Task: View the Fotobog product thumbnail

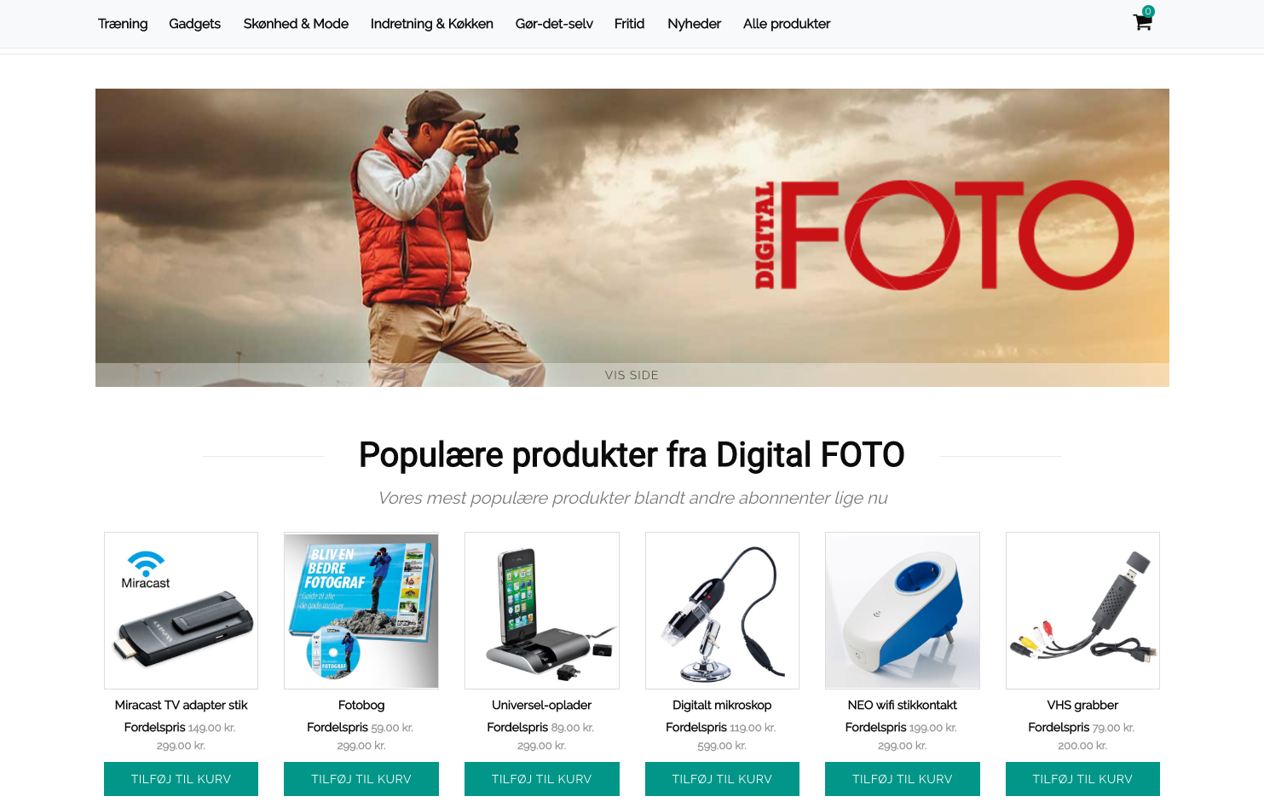Action: tap(361, 610)
